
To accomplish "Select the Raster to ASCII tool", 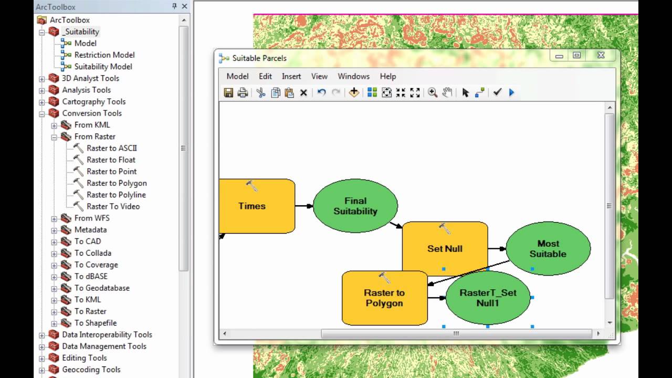I will tap(112, 148).
